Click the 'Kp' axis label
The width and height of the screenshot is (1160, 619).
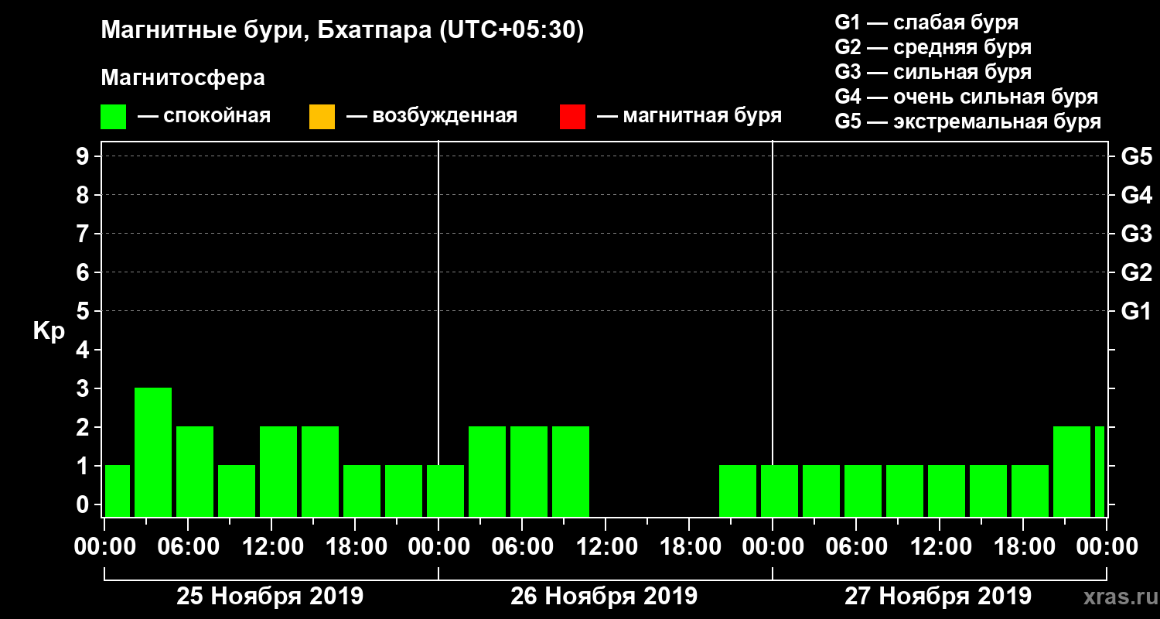pyautogui.click(x=49, y=331)
